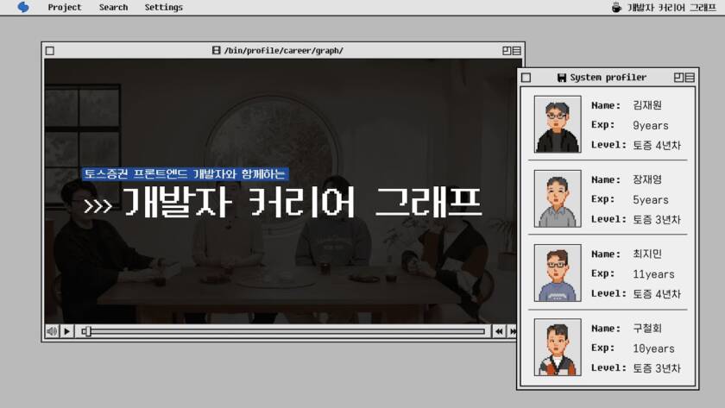
Task: Click the video progress slider handle
Action: coord(86,331)
